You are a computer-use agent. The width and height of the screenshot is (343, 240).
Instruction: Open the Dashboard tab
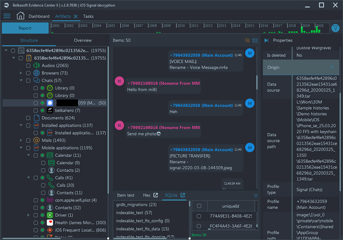click(x=39, y=16)
